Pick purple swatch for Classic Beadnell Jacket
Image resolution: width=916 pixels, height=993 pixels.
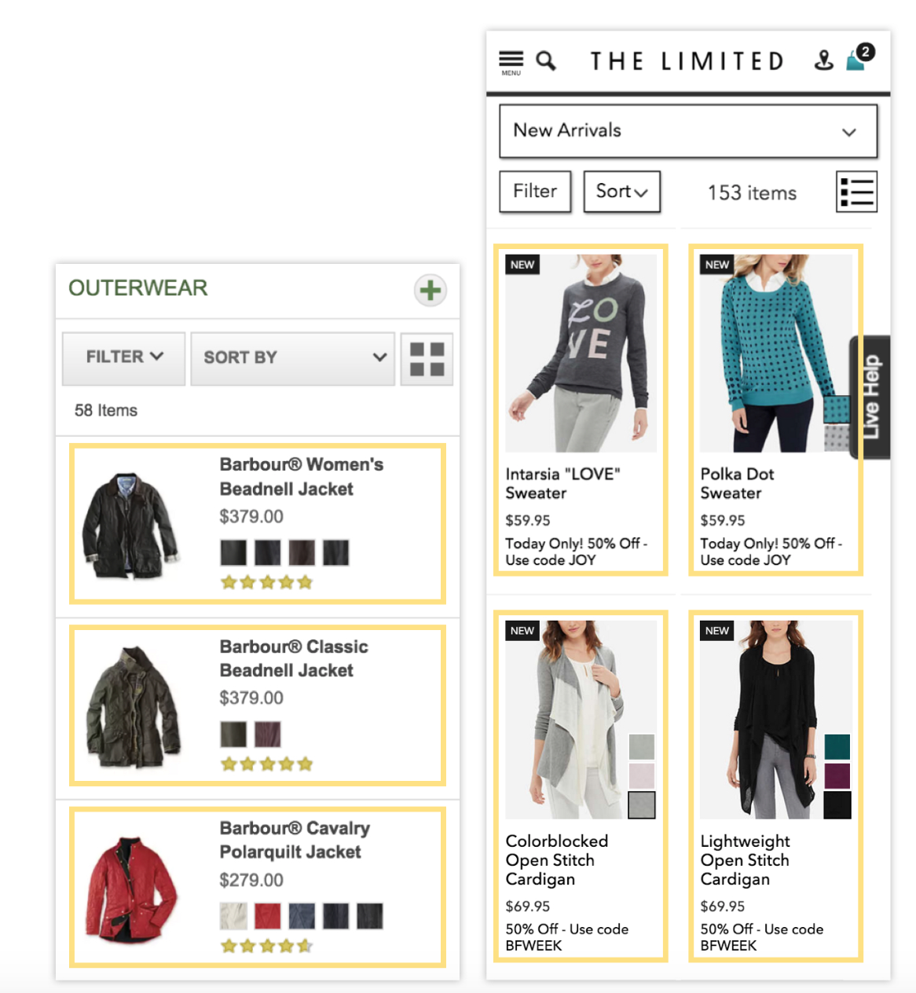pos(267,735)
